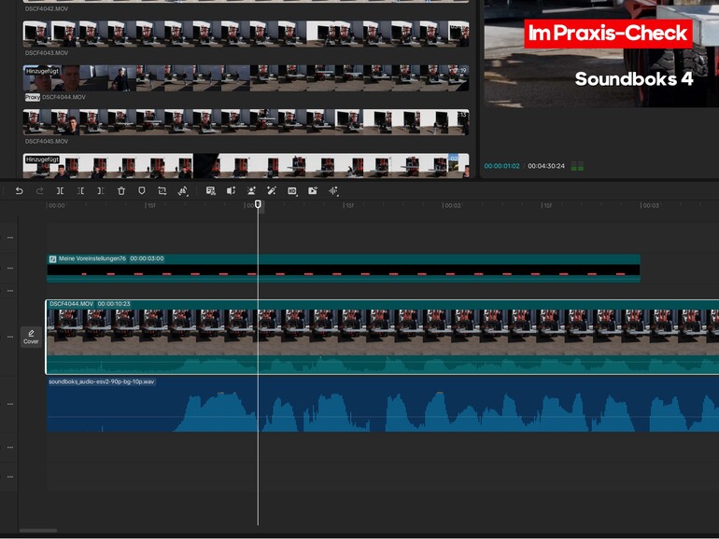Image resolution: width=719 pixels, height=539 pixels.
Task: Open options for the DSCF4044.MOV video track
Action: pyautogui.click(x=10, y=337)
